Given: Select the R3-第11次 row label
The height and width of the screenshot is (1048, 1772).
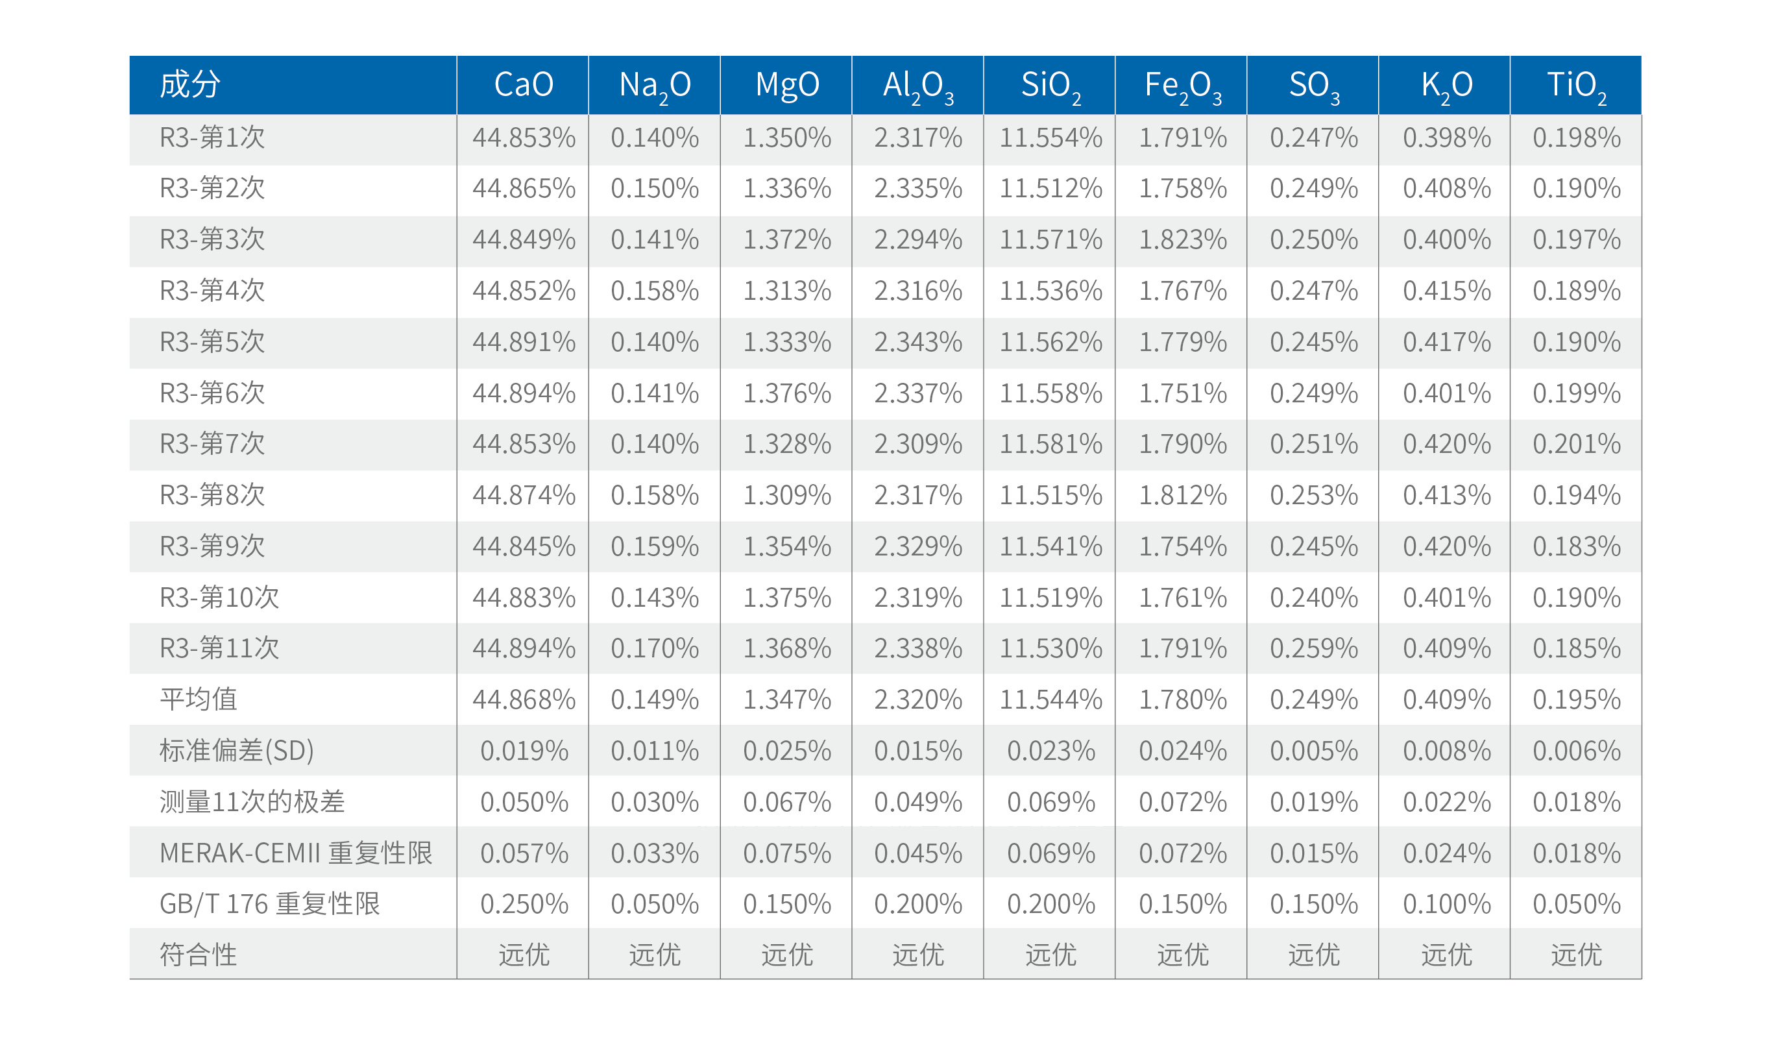Looking at the screenshot, I should [219, 648].
